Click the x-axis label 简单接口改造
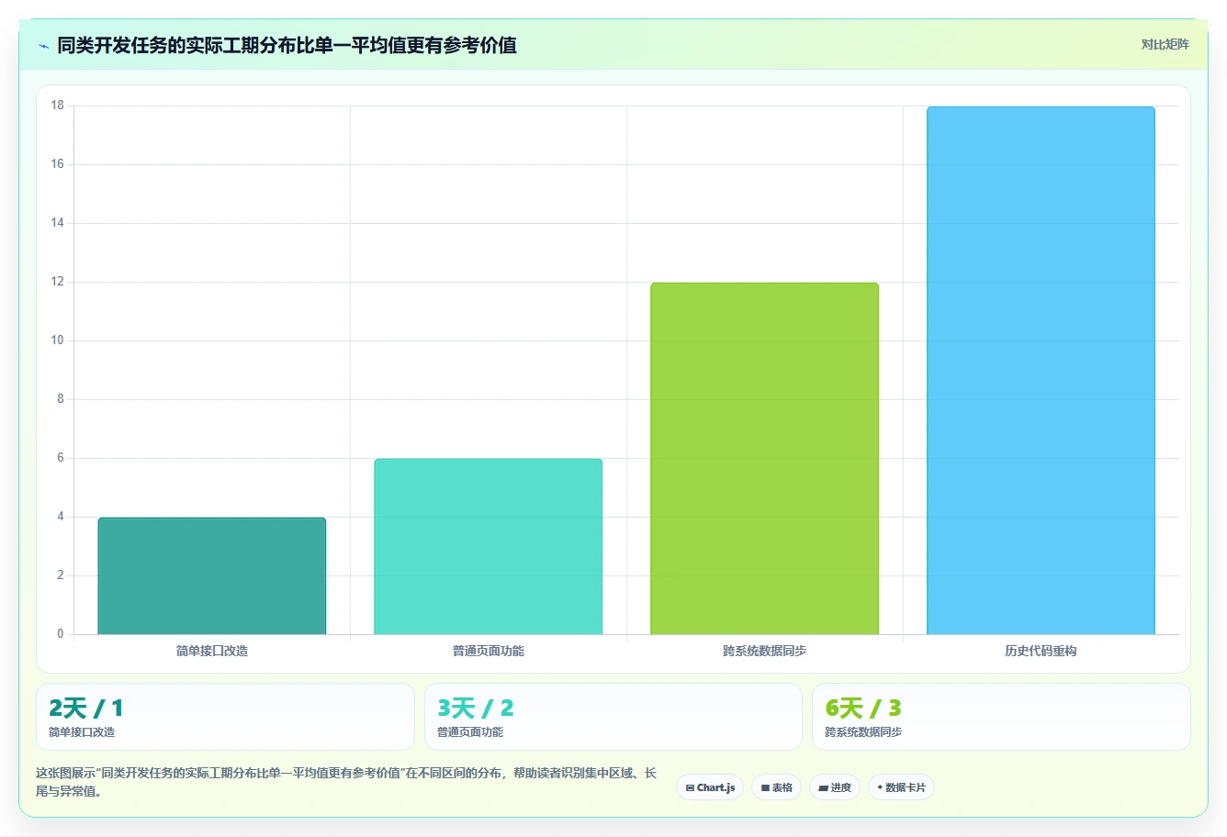Screen dimensions: 1227x837 (x=212, y=651)
